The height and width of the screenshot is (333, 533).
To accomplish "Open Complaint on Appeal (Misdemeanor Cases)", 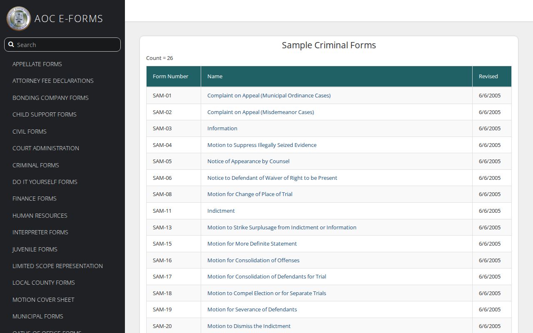I will 261,112.
